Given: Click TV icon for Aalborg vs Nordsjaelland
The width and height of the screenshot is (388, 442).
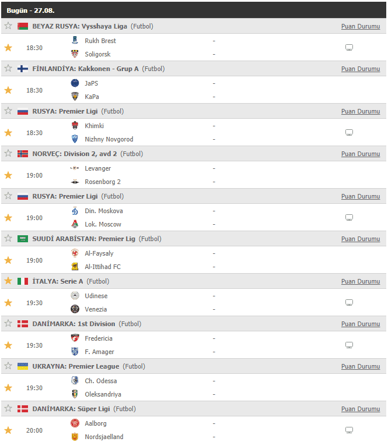Looking at the screenshot, I should click(x=349, y=430).
